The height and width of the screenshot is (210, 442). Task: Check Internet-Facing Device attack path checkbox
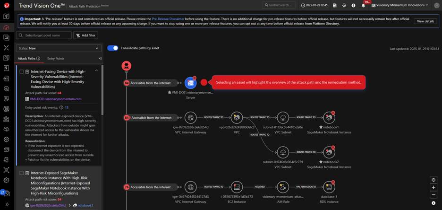pos(22,72)
